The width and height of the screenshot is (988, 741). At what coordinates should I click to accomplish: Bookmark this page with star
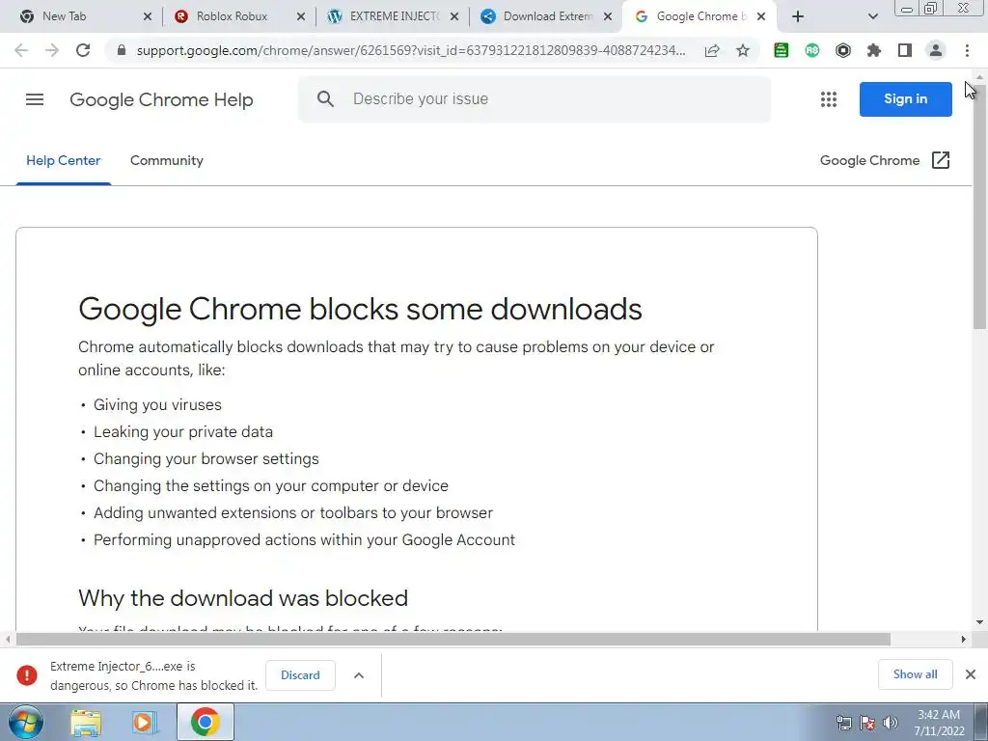743,50
